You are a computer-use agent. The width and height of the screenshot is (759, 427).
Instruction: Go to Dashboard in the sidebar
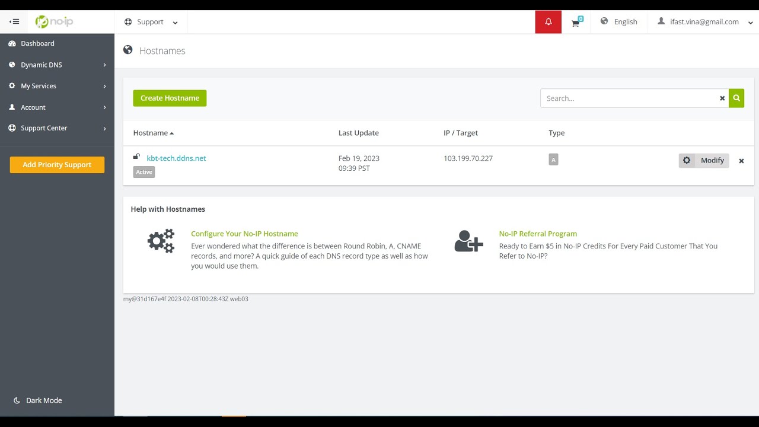point(37,43)
